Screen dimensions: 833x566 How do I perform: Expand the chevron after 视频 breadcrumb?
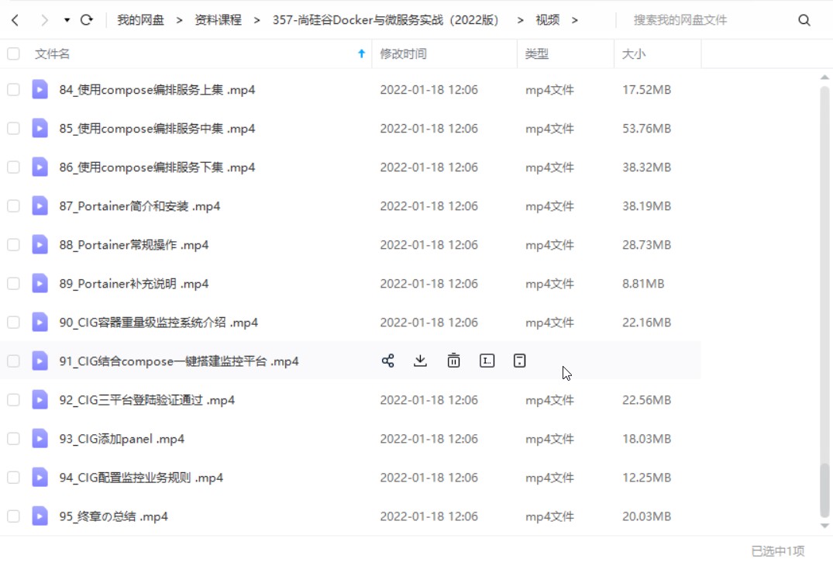575,20
